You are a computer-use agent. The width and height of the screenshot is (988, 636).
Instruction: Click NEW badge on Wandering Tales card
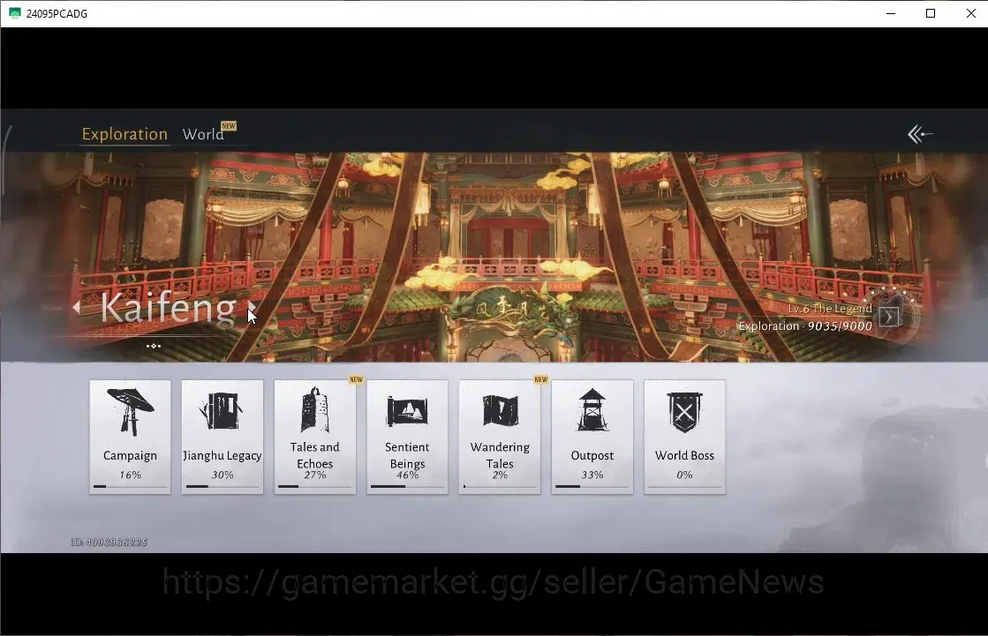tap(540, 379)
